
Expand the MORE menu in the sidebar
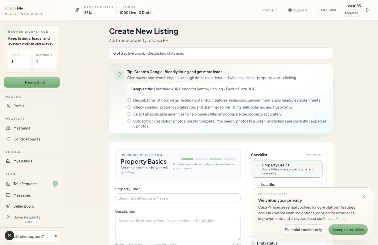[x=32, y=222]
